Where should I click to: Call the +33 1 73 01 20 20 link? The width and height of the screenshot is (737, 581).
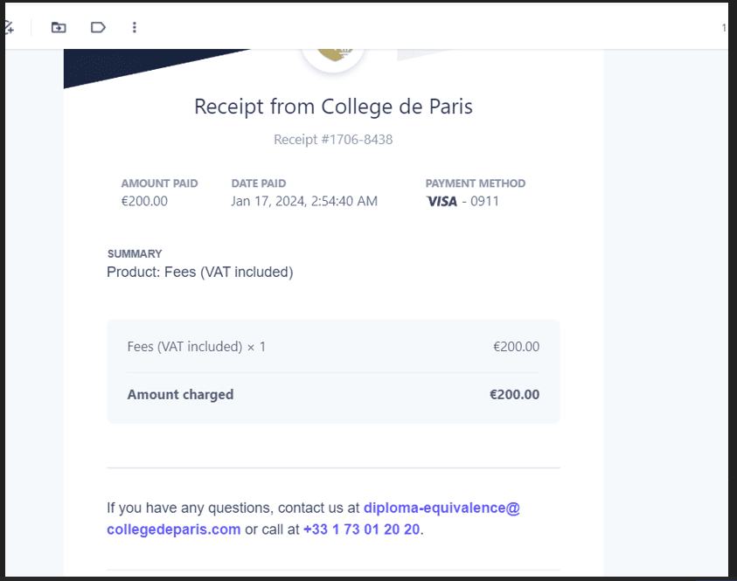[361, 529]
